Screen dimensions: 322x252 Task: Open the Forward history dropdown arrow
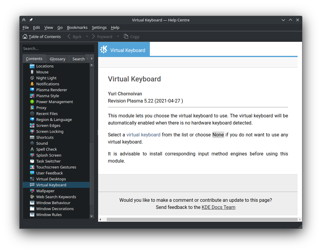pos(118,37)
